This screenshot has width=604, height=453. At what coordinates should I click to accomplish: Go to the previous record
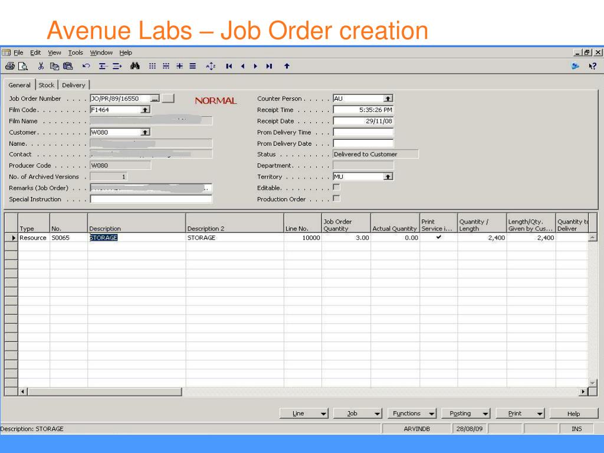click(242, 66)
